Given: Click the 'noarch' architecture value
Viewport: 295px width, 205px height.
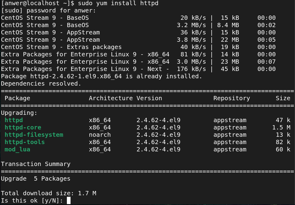Looking at the screenshot, I should tap(100, 135).
